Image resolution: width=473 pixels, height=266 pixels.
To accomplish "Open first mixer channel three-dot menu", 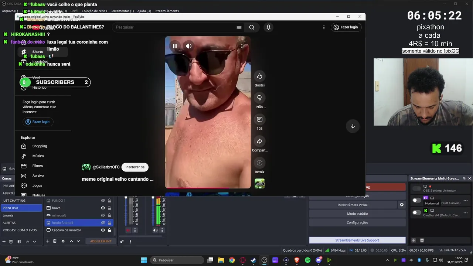I will 135,230.
